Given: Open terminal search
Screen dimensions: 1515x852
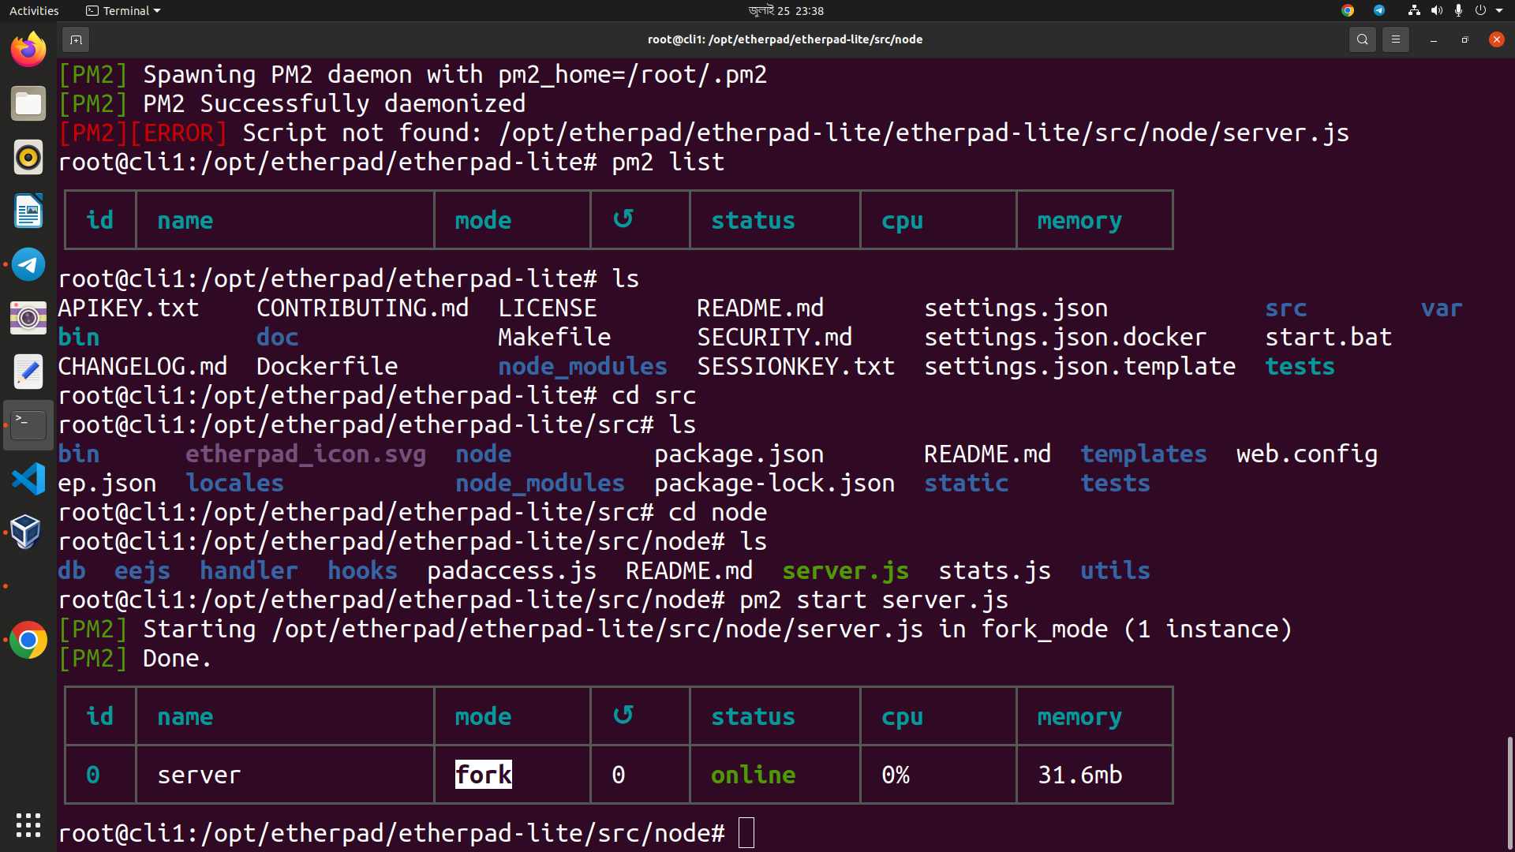Looking at the screenshot, I should coord(1362,39).
